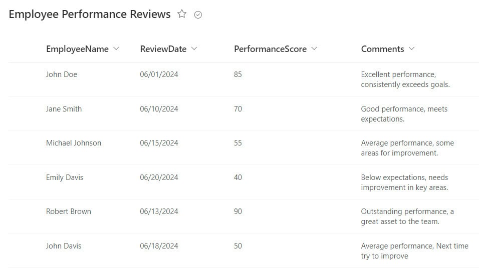Click the performance score 85 cell
The height and width of the screenshot is (273, 479).
(x=237, y=74)
